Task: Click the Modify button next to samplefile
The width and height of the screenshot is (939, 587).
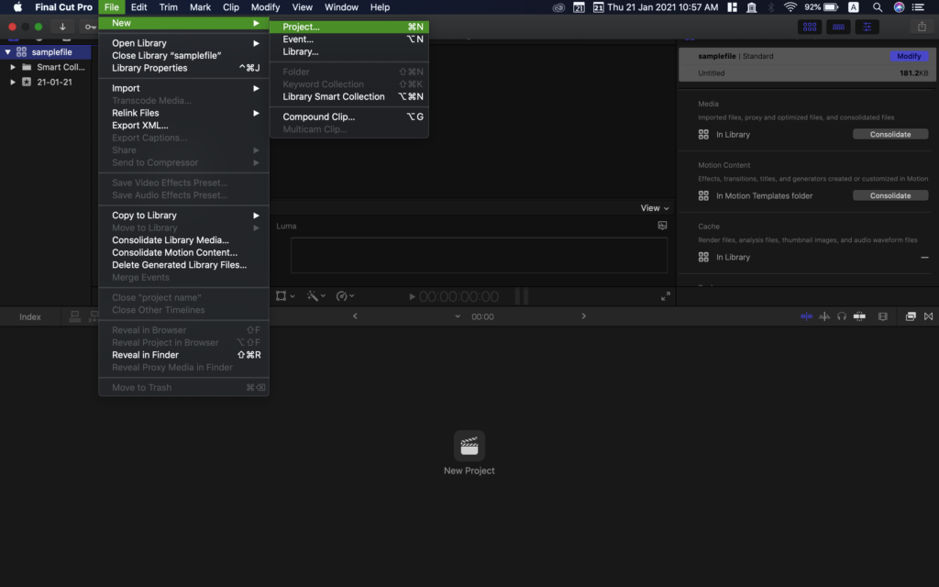Action: 909,55
